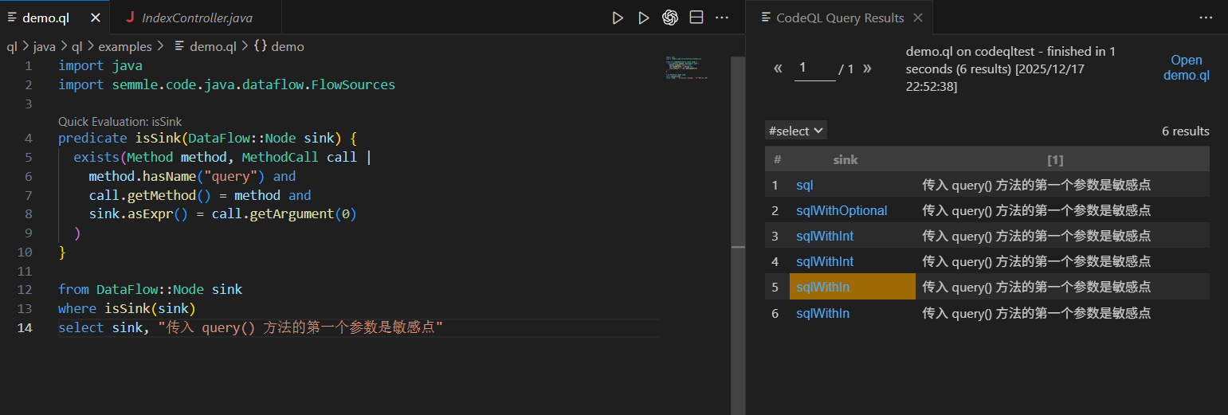This screenshot has width=1228, height=415.
Task: Click the 'ql' root breadcrumb
Action: (x=11, y=46)
